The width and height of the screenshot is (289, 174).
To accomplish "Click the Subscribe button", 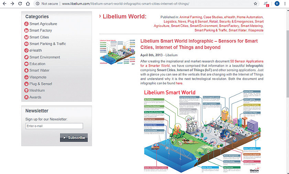I will coord(74,138).
